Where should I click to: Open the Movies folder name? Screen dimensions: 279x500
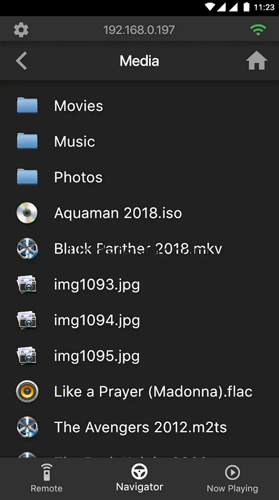point(79,106)
